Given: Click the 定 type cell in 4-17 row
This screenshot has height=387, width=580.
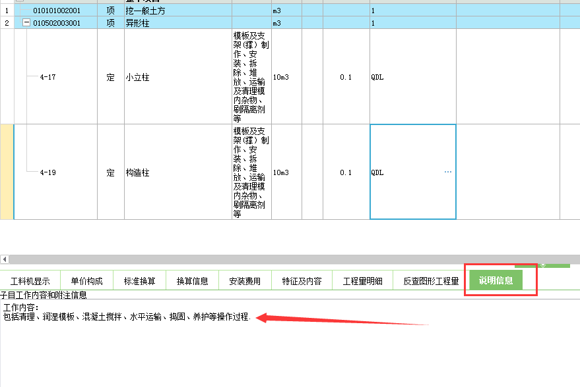Looking at the screenshot, I should click(111, 77).
